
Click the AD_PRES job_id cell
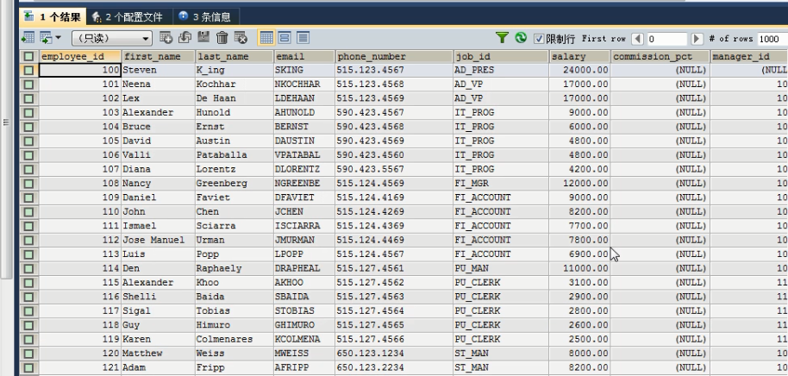coord(501,71)
